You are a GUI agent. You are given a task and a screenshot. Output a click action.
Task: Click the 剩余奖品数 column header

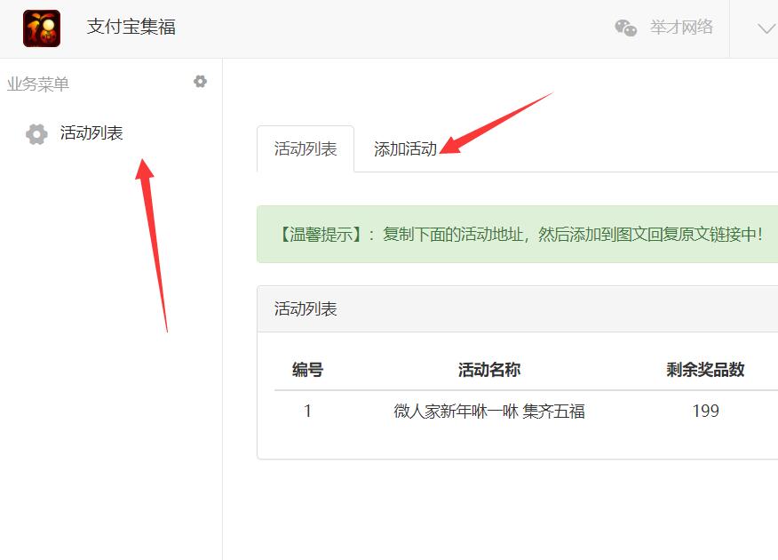pyautogui.click(x=705, y=370)
